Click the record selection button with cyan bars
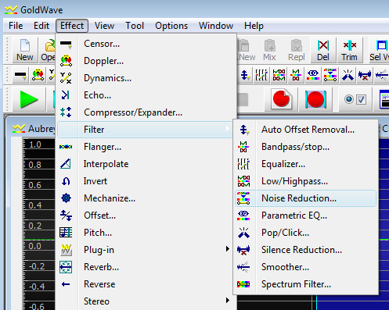Image resolution: width=389 pixels, height=310 pixels. [x=315, y=99]
